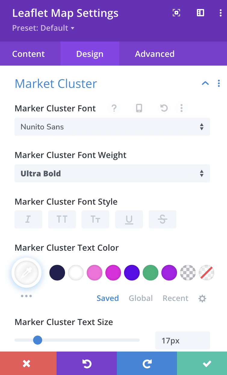Open the Nunito Sans font dropdown
227x375 pixels.
(x=112, y=127)
